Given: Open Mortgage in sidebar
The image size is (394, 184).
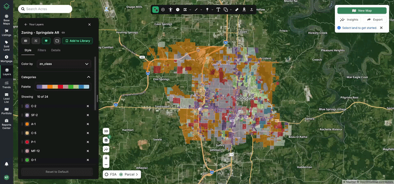Looking at the screenshot, I should (6, 59).
